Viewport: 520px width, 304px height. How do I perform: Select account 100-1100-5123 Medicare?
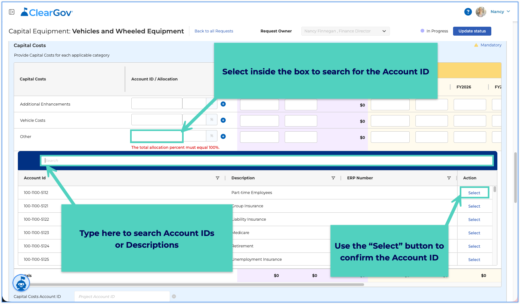point(474,233)
